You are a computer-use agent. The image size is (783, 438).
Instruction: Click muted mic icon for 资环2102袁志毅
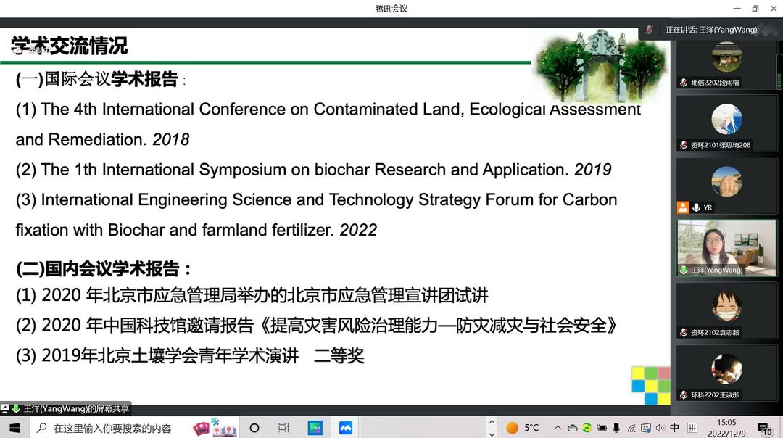tap(684, 332)
